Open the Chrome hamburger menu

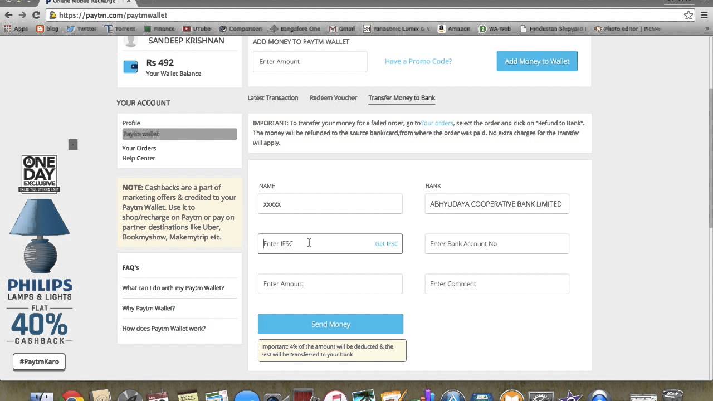(x=705, y=15)
